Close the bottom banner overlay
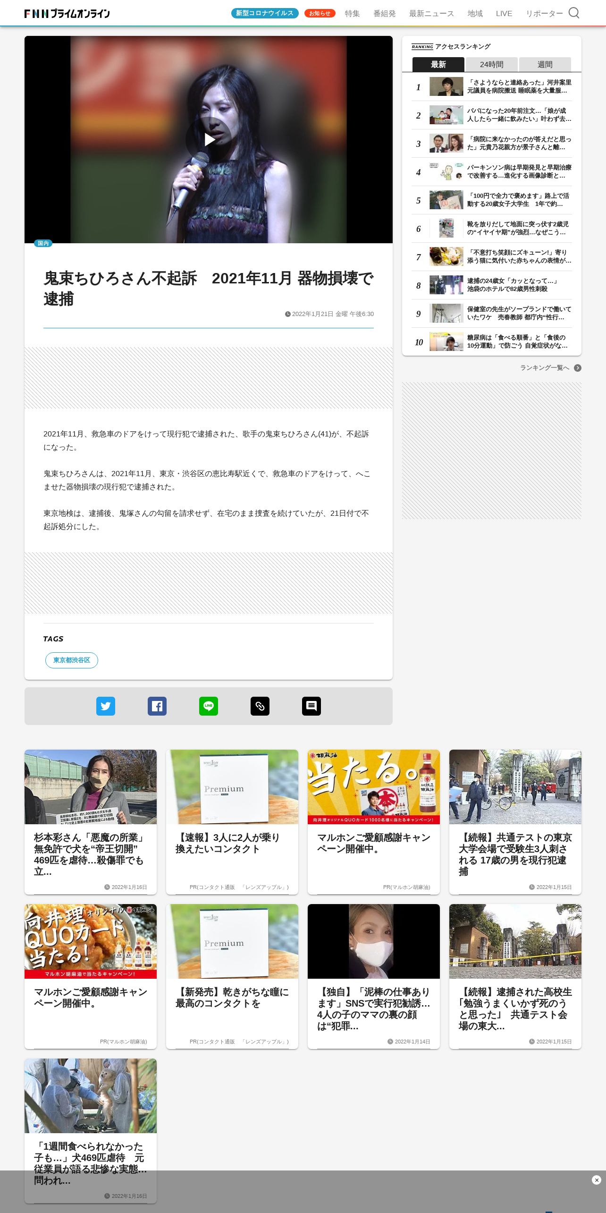606x1213 pixels. [597, 1180]
